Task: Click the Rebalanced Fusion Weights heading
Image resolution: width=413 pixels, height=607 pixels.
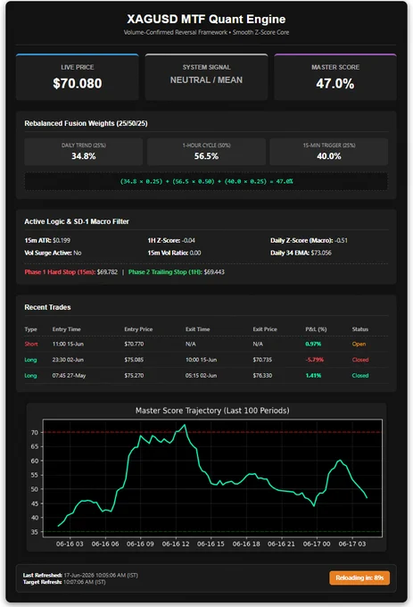Action: click(86, 123)
